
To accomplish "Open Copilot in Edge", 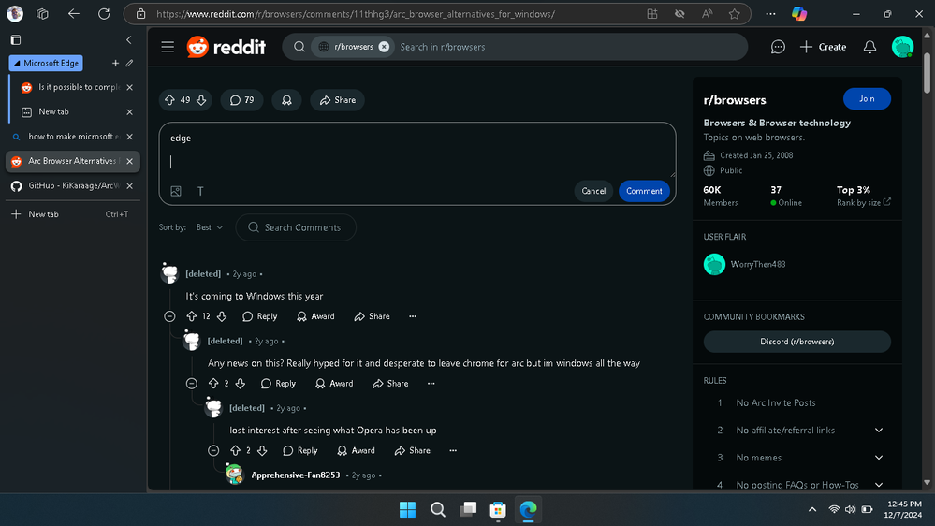I will pyautogui.click(x=798, y=14).
